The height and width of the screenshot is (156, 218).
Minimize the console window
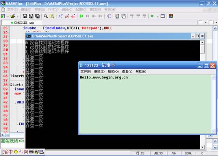tap(193, 36)
